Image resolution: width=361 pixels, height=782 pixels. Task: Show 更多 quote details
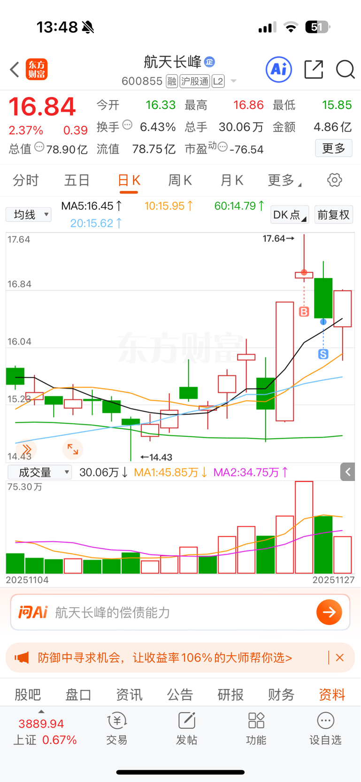tap(334, 148)
